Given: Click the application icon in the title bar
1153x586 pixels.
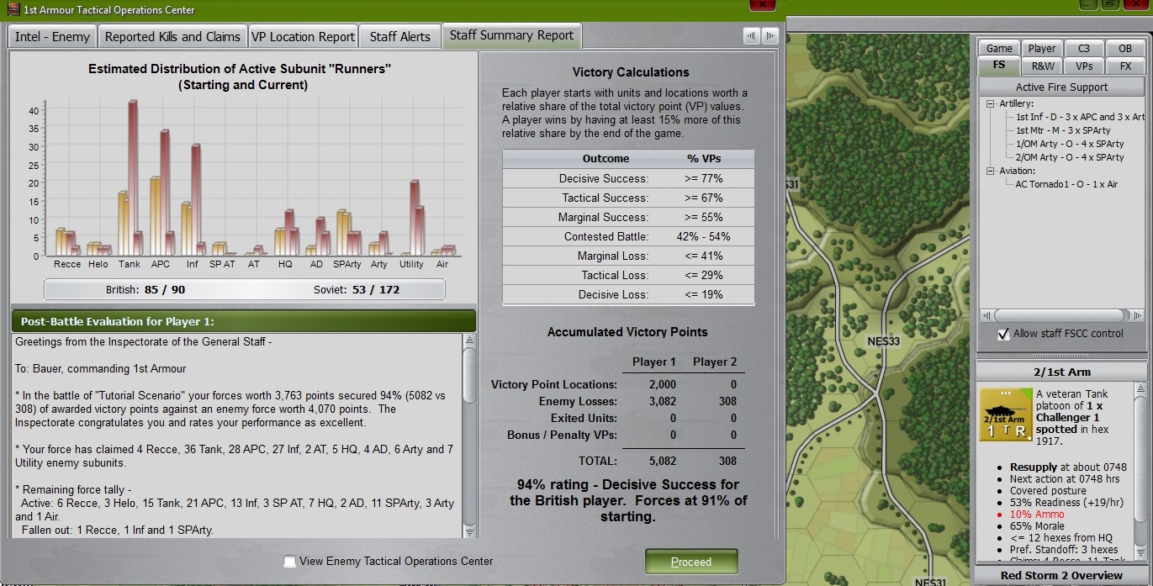Looking at the screenshot, I should [13, 9].
